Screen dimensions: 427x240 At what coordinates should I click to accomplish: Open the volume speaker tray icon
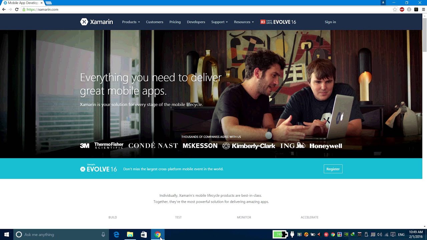click(379, 235)
